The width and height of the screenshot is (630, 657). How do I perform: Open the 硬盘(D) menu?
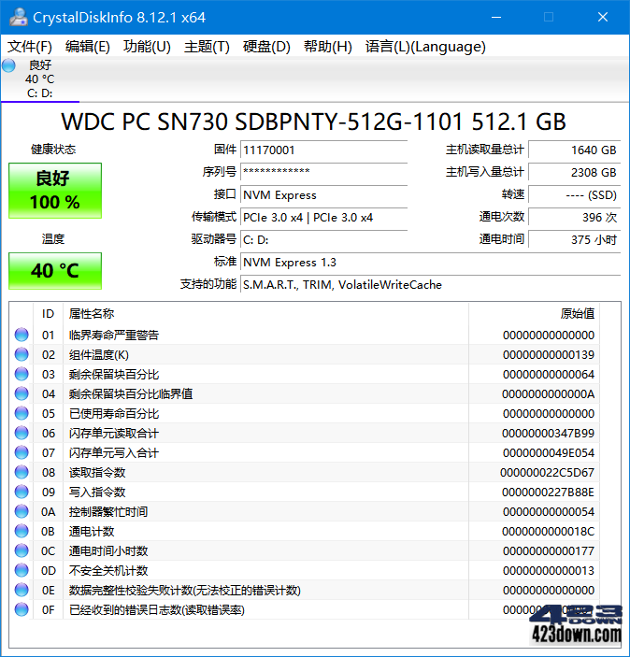266,47
